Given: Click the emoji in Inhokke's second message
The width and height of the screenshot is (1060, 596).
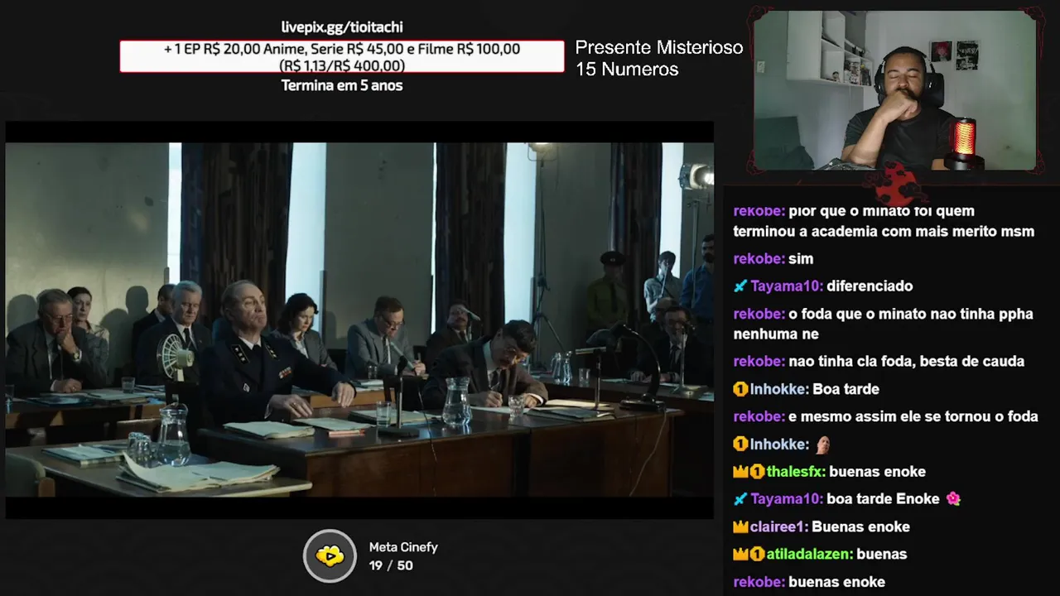Looking at the screenshot, I should click(x=823, y=445).
